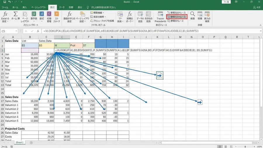Viewport: 263px width, 148px height.
Task: Expand the formula bar with right chevron
Action: tap(260, 31)
